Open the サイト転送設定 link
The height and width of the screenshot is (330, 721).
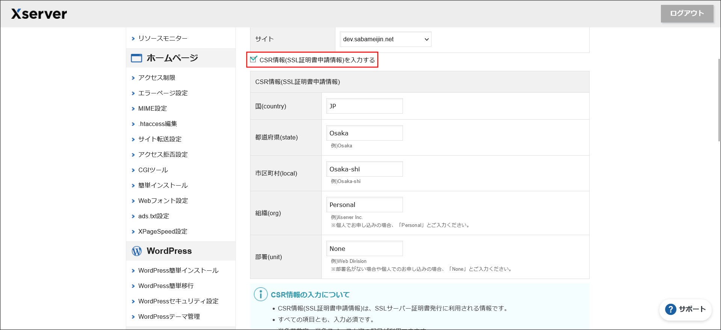tap(160, 139)
